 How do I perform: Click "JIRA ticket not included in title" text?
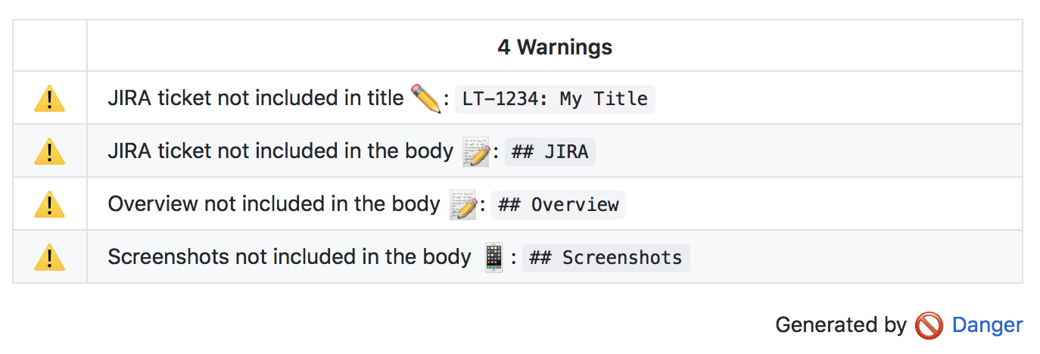[256, 98]
